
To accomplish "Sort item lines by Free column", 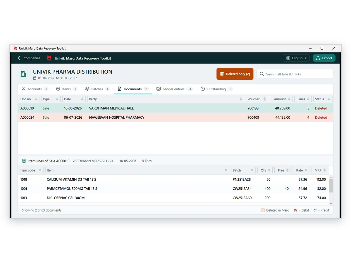I will [x=283, y=170].
